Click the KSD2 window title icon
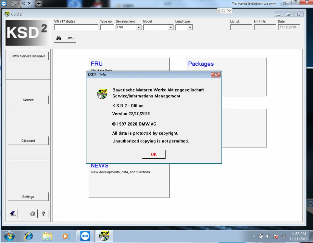Image resolution: width=313 pixels, height=243 pixels. click(7, 14)
